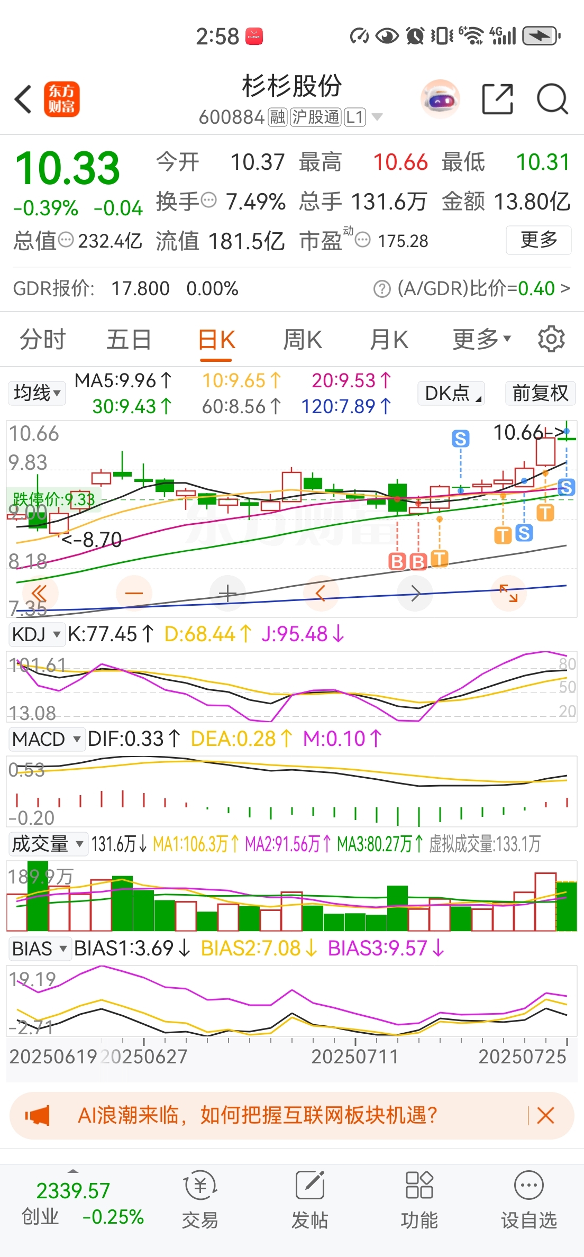Move the chart right with the right arrow
Viewport: 584px width, 1257px height.
coord(415,593)
